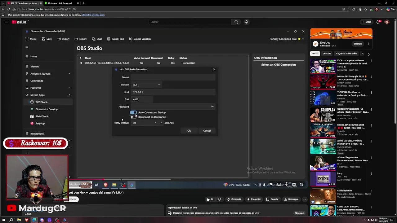Click Descargar under the video
397x223 pixels.
coord(291,199)
